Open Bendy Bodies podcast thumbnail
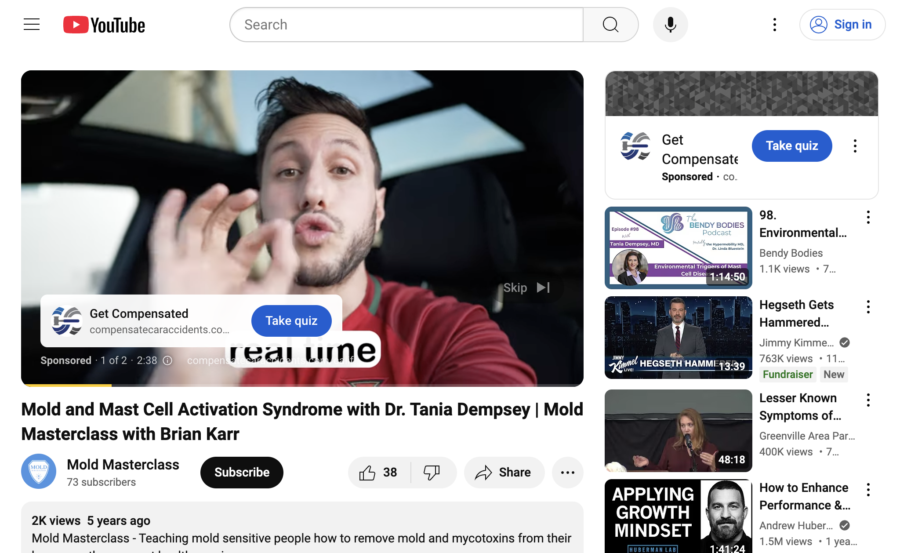The height and width of the screenshot is (553, 900). 679,248
